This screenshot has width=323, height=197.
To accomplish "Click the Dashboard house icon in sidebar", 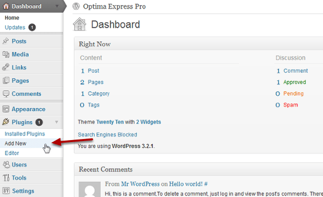I will [x=6, y=6].
